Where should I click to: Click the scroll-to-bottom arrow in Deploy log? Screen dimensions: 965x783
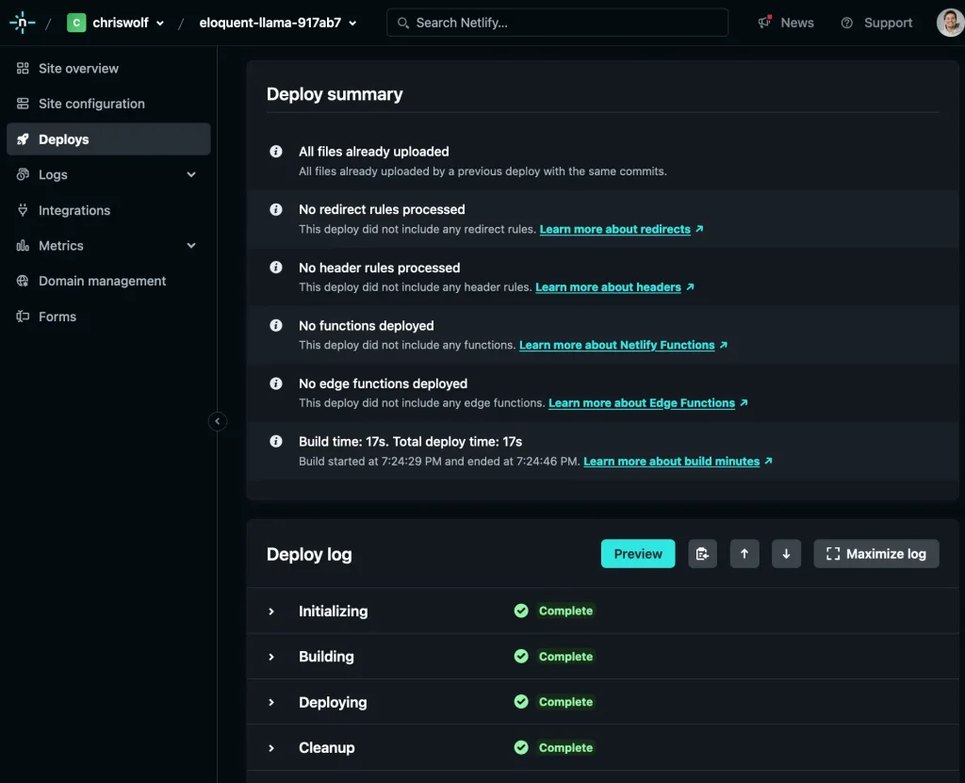coord(786,553)
